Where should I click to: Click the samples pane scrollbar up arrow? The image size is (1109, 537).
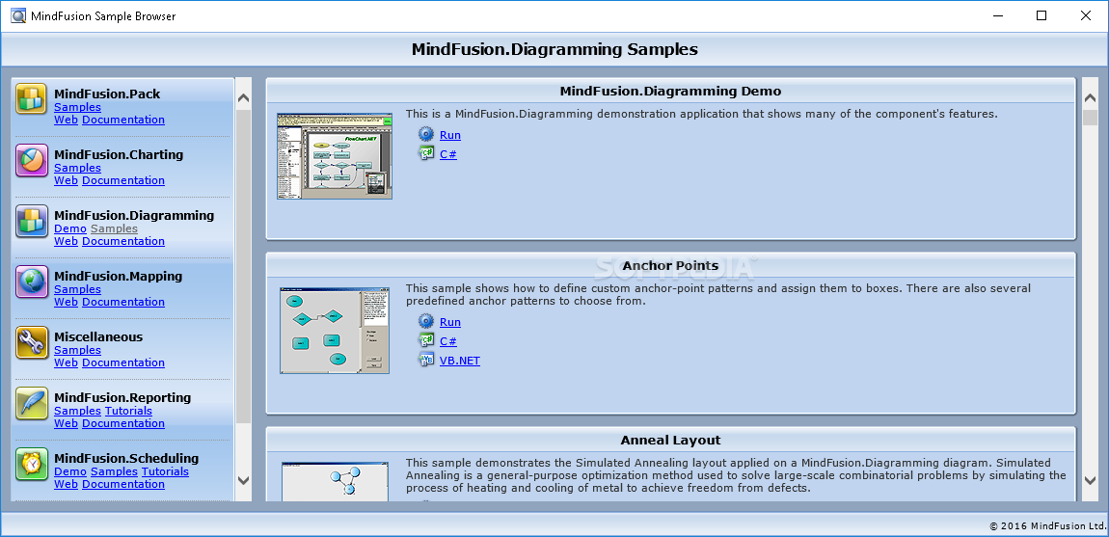tap(1090, 99)
